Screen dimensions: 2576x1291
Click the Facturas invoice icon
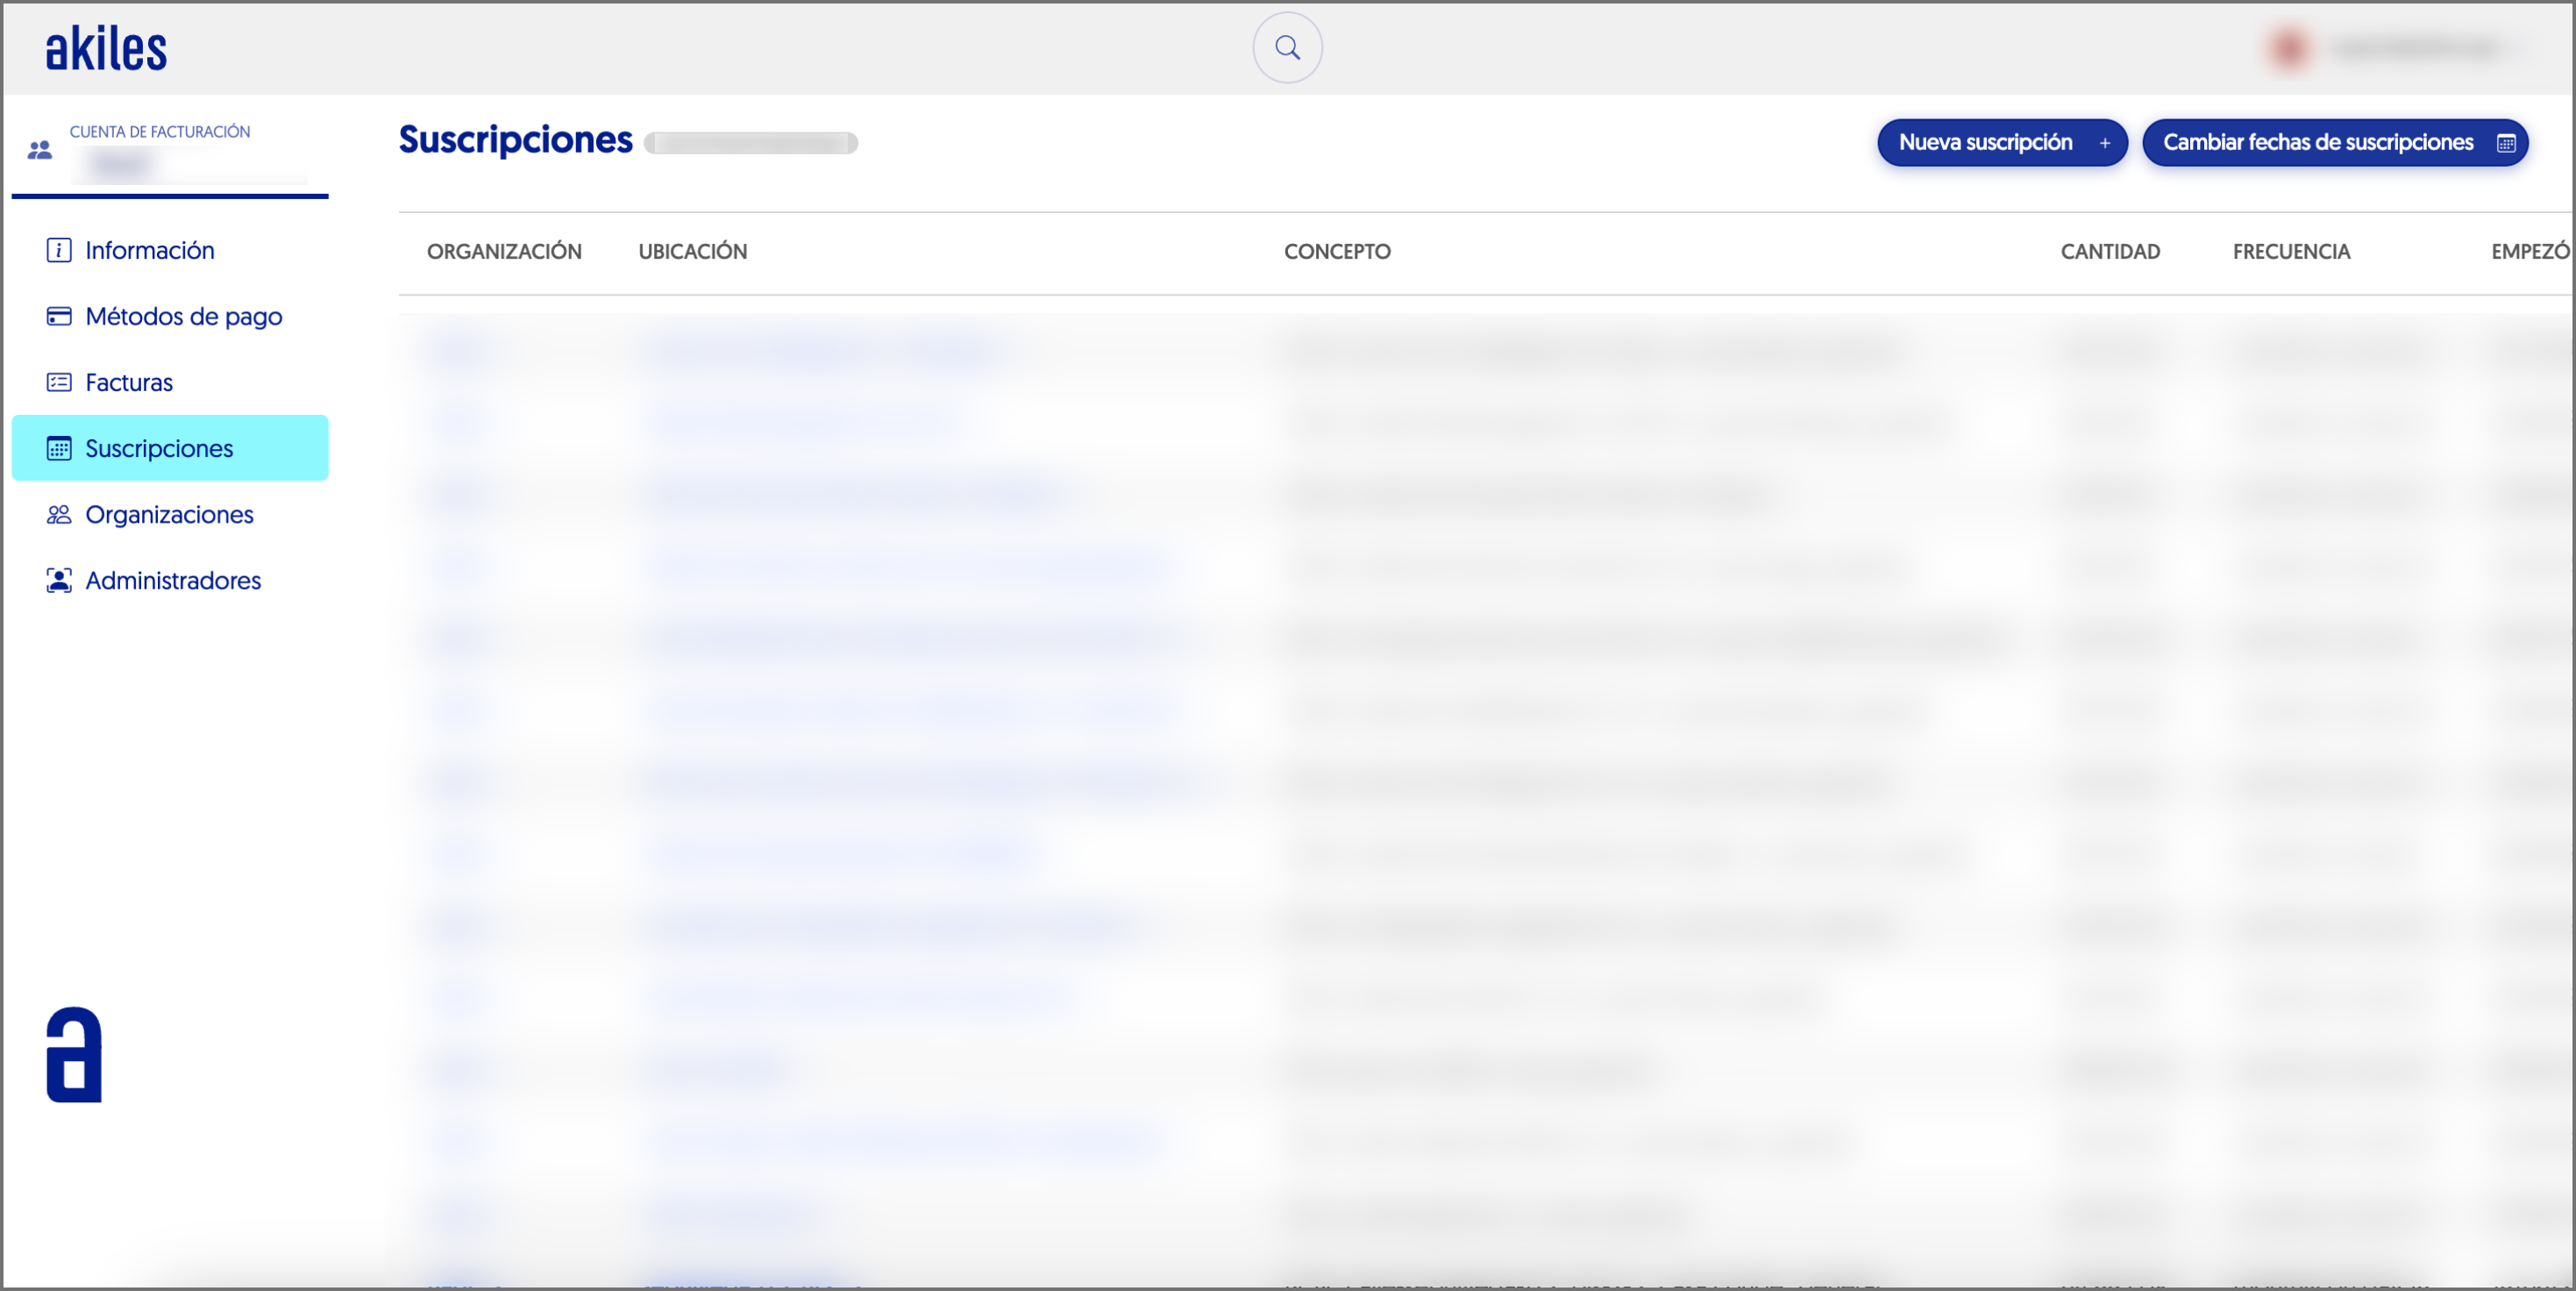(58, 381)
